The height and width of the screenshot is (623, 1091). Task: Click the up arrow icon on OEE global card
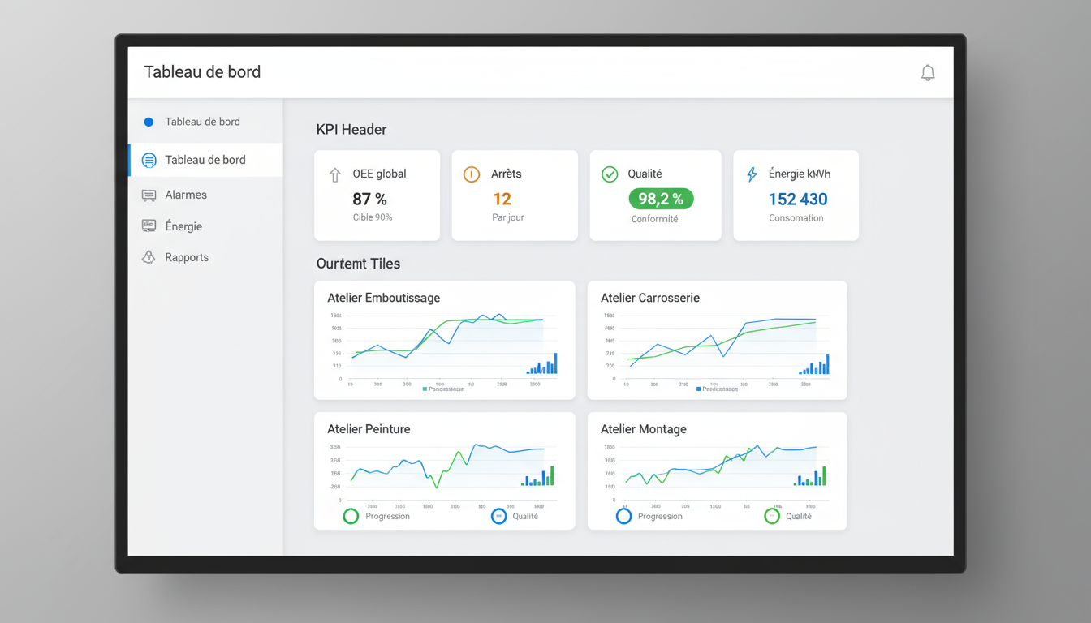(x=334, y=174)
